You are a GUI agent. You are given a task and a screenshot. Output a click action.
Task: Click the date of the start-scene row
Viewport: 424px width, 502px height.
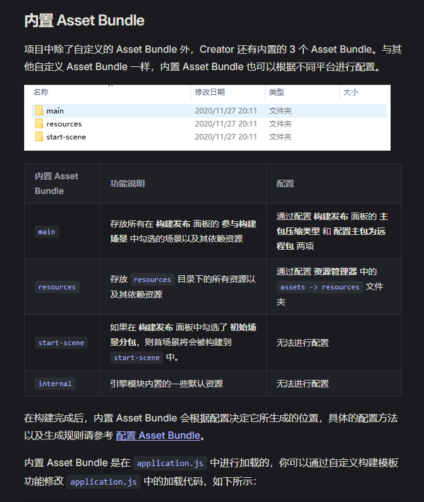pos(226,137)
